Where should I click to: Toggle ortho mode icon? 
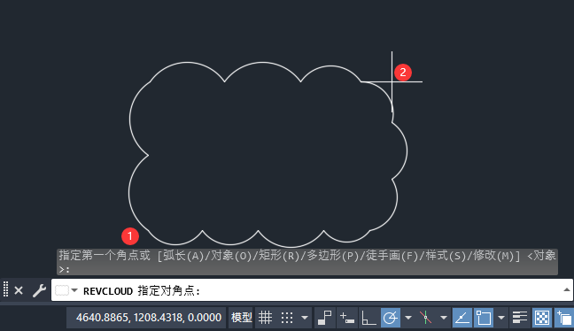(368, 318)
